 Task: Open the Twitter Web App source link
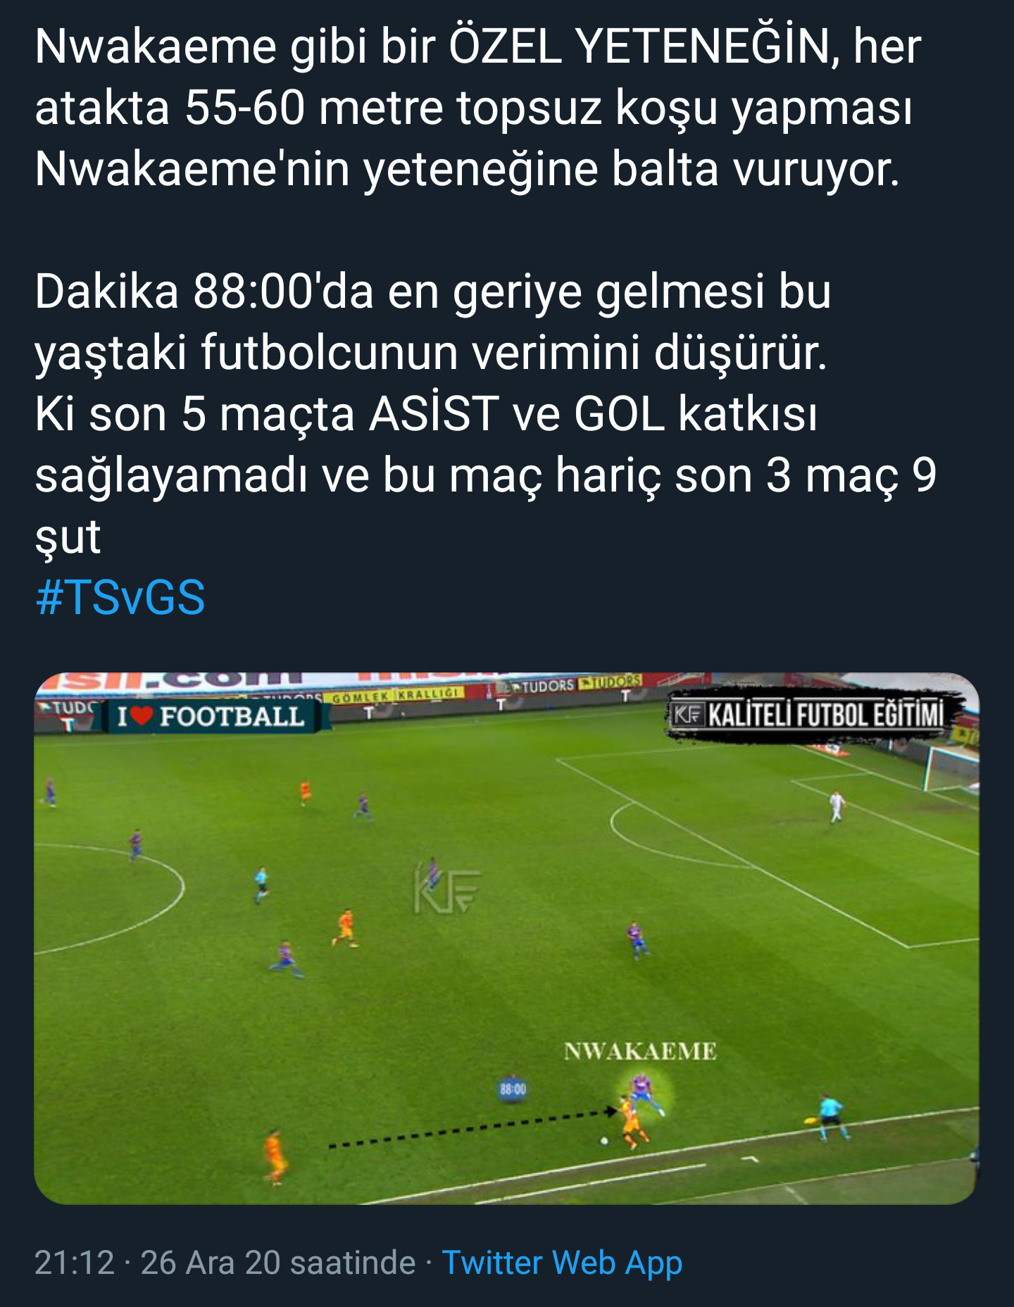[561, 1263]
